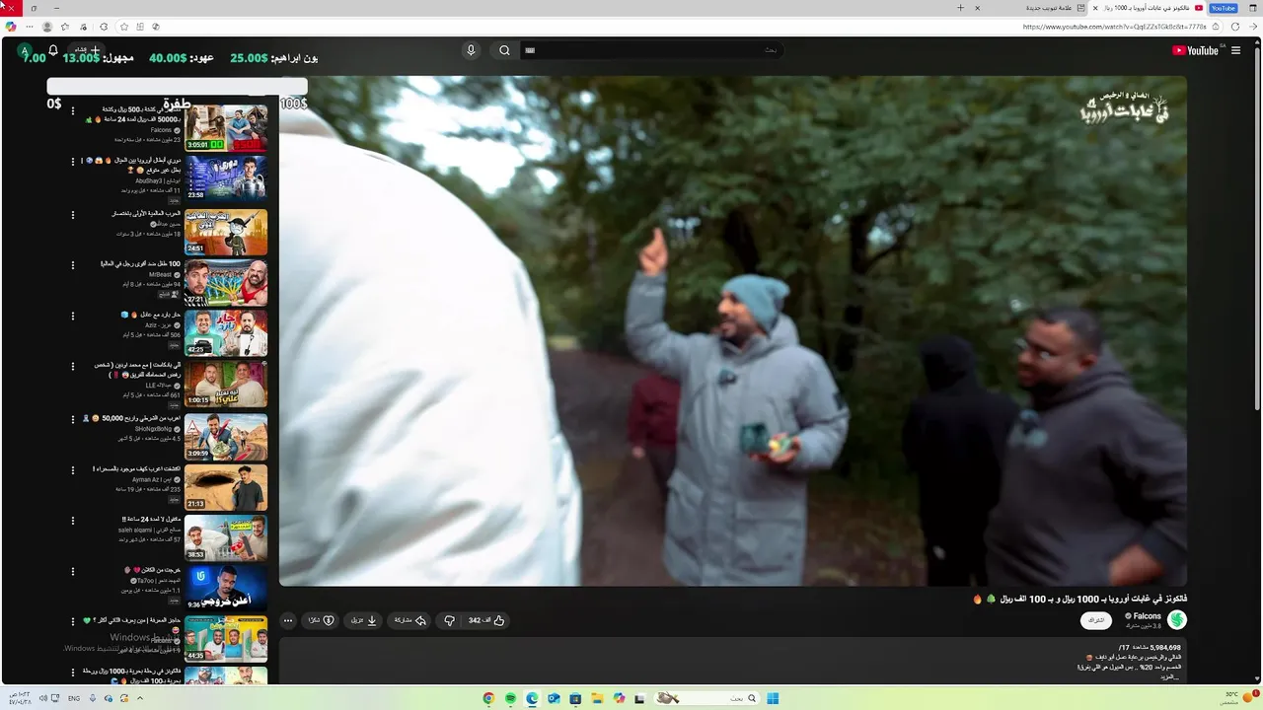Go to YouTube home via logo
The height and width of the screenshot is (710, 1263).
(x=1195, y=50)
